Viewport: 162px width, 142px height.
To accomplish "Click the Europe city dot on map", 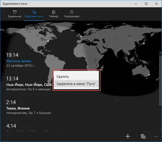I will click(x=81, y=37).
